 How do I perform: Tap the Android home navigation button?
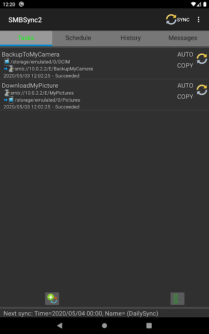104,326
